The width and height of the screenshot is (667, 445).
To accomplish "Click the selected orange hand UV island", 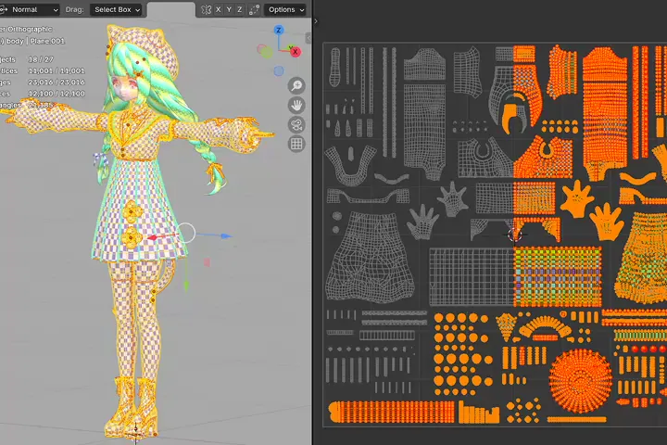I will (x=579, y=197).
